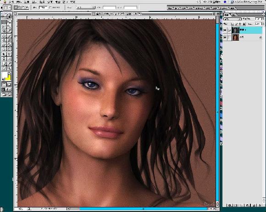
Task: Switch to the second tab beside Layers
Action: (x=233, y=15)
